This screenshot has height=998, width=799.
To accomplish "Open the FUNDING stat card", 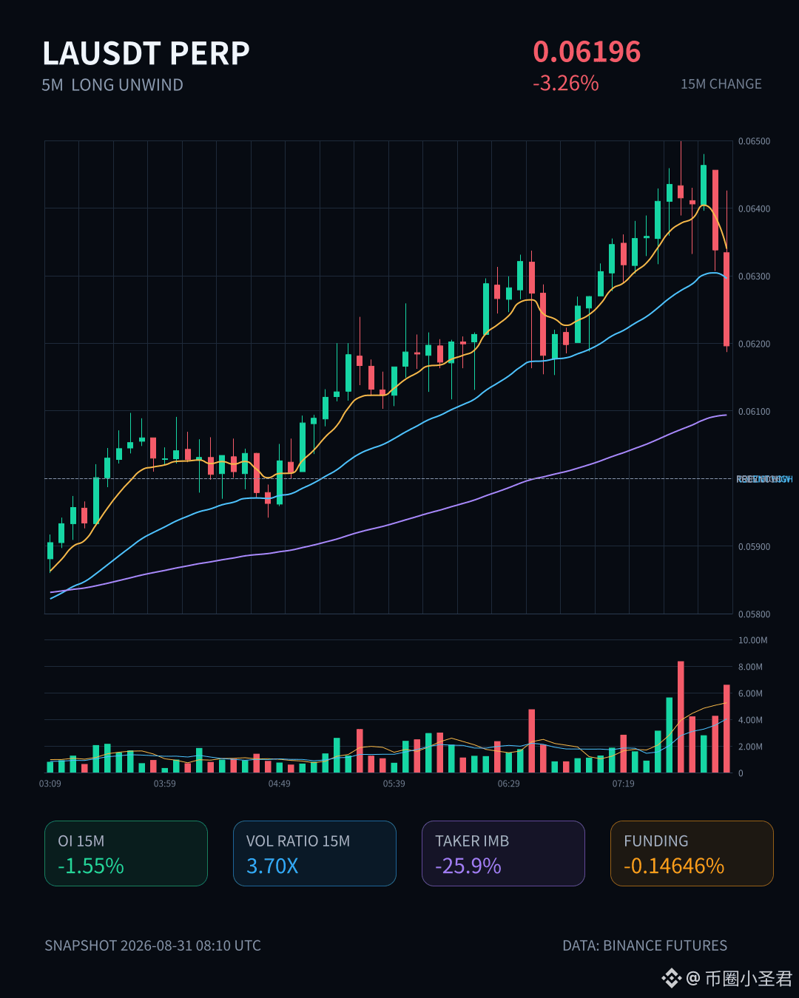I will [692, 853].
